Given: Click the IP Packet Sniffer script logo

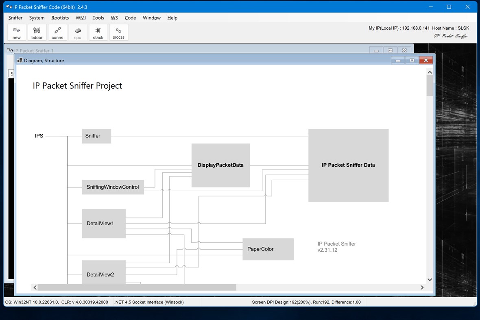Looking at the screenshot, I should click(451, 36).
